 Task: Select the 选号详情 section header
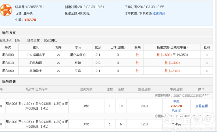(9, 82)
